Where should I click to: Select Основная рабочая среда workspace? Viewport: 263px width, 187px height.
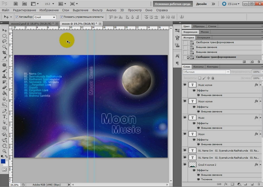point(173,4)
